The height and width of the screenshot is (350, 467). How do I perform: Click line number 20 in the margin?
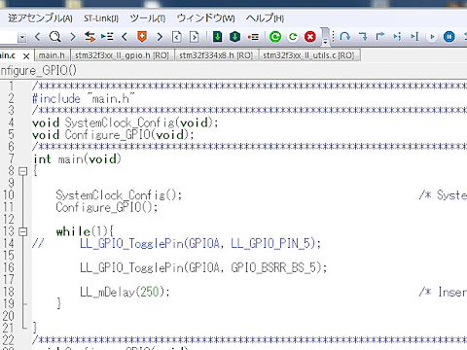(x=8, y=316)
